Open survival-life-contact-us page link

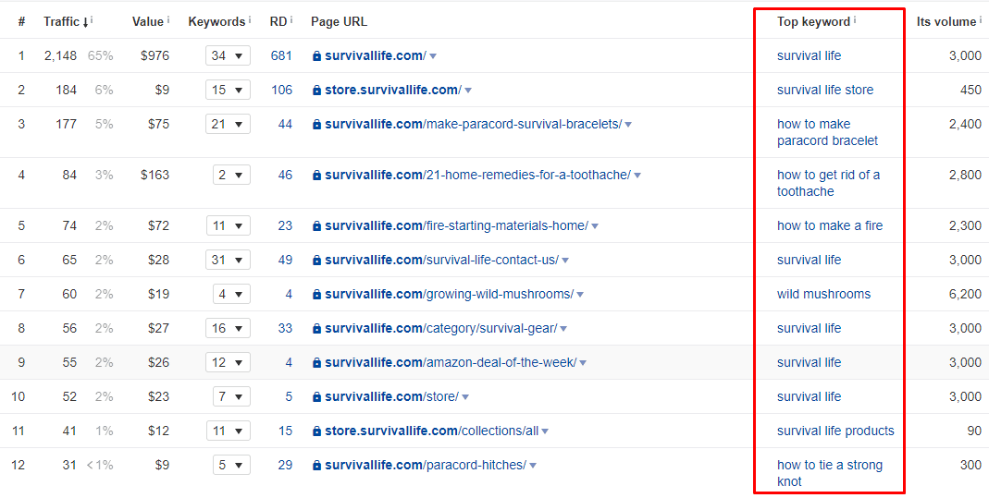coord(441,260)
